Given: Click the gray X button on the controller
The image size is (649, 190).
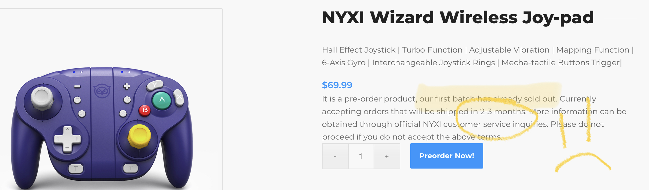Looking at the screenshot, I should (x=179, y=97).
